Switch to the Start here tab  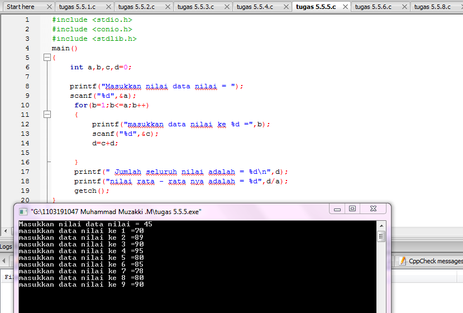pyautogui.click(x=20, y=7)
